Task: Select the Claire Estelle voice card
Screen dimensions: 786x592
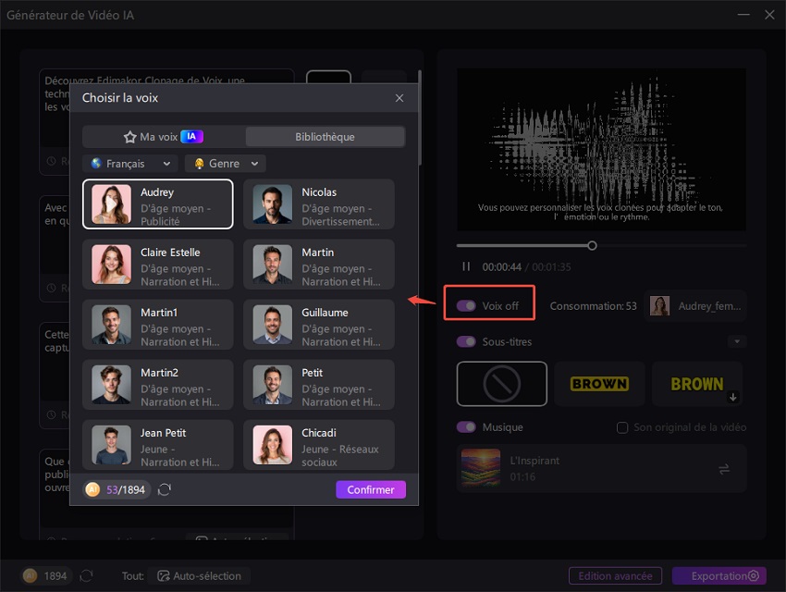Action: tap(158, 265)
